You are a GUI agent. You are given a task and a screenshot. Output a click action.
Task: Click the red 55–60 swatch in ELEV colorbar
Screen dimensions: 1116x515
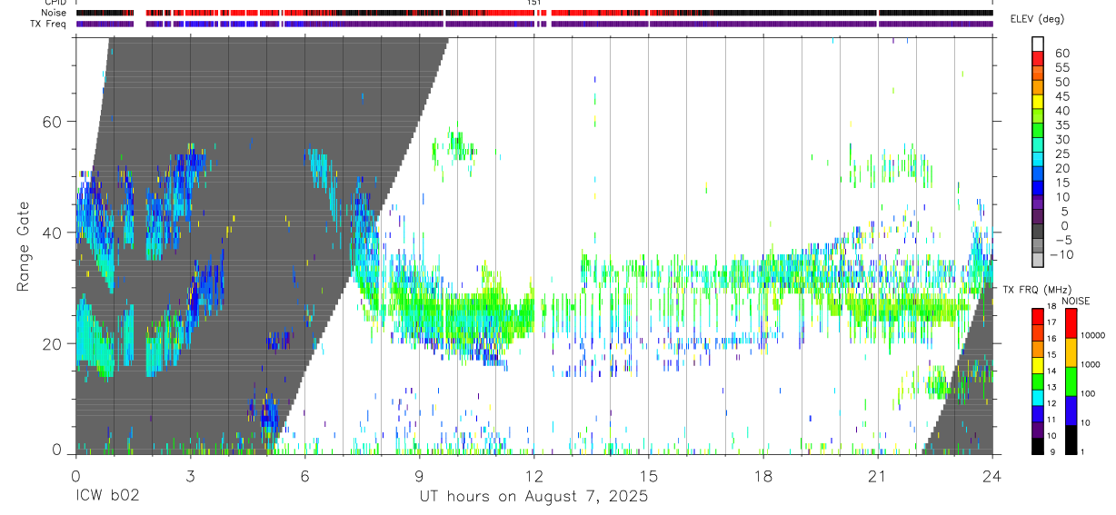coord(1038,59)
